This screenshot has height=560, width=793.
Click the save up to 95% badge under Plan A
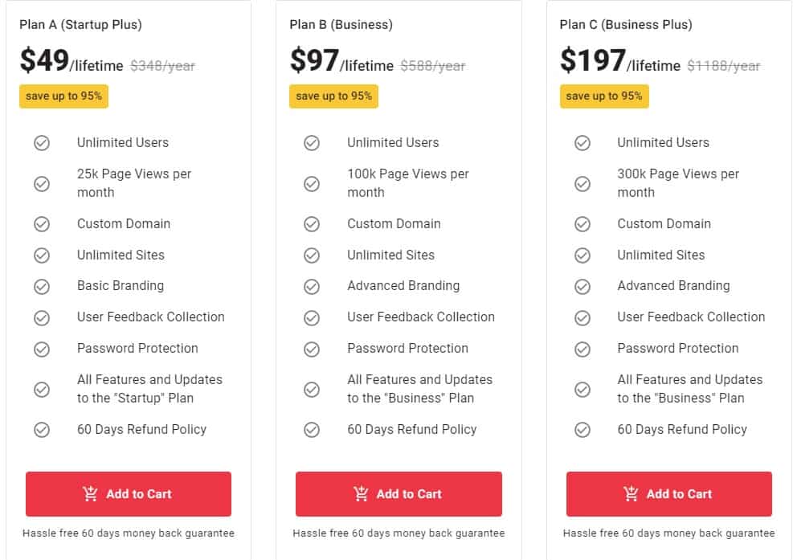click(x=63, y=96)
